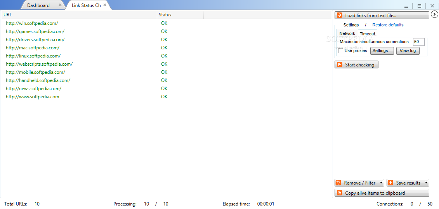The image size is (439, 209).
Task: Click the Restore defaults link
Action: (388, 25)
